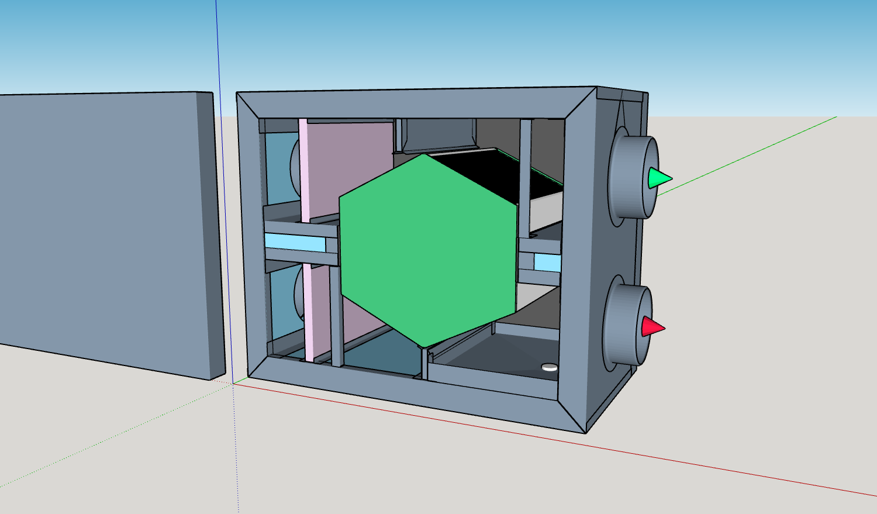Viewport: 877px width, 514px height.
Task: Select the pink vertical filter strip
Action: pyautogui.click(x=305, y=240)
